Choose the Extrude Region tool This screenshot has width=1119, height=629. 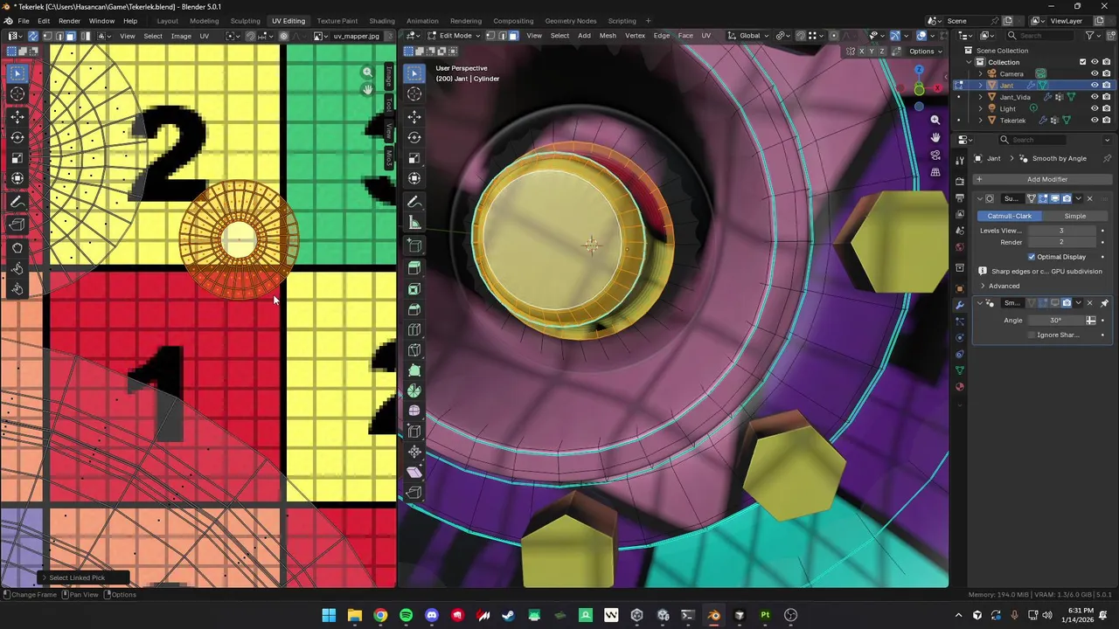click(x=414, y=267)
